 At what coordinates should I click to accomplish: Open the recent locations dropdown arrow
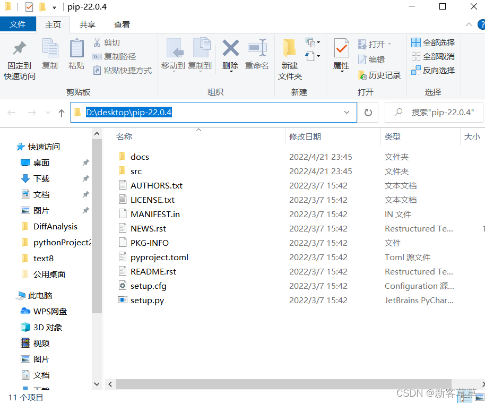(x=48, y=113)
